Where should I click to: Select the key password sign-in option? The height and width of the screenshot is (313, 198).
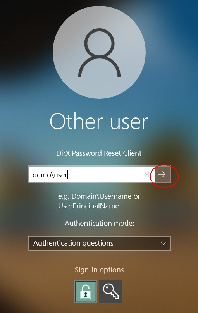point(111,292)
